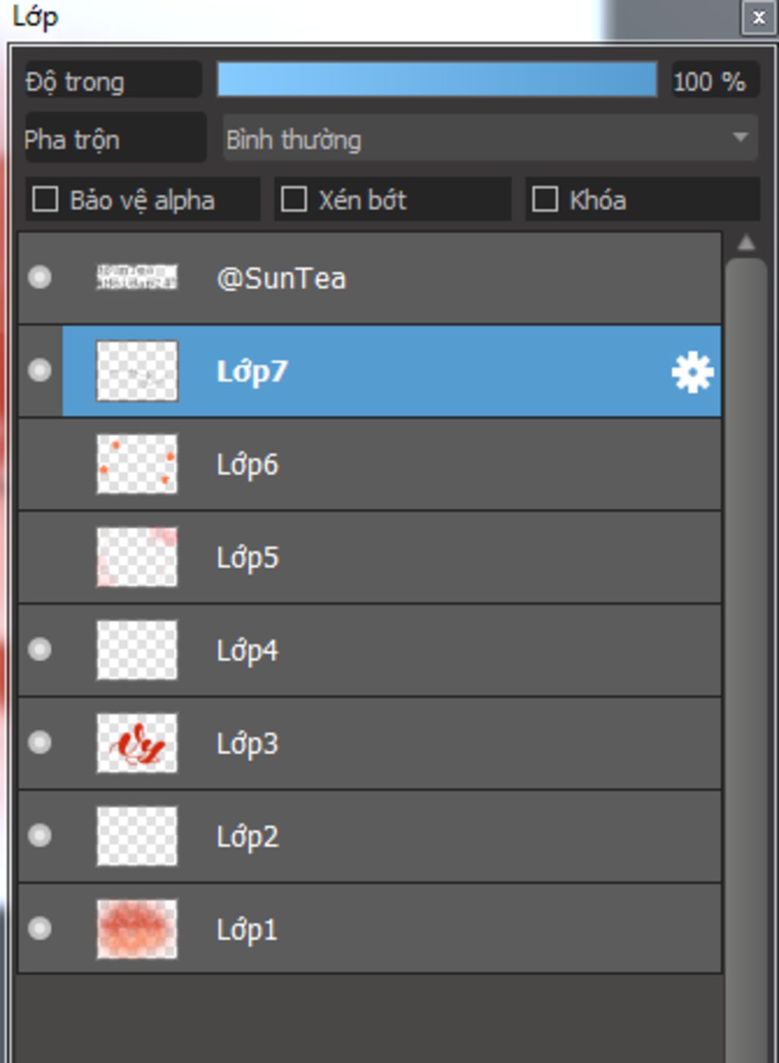Image resolution: width=779 pixels, height=1063 pixels.
Task: Select the Lớp6 layer row
Action: point(370,464)
